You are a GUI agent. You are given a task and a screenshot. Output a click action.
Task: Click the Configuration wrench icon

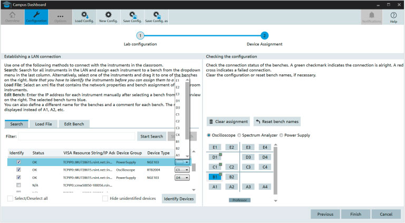pos(36,17)
